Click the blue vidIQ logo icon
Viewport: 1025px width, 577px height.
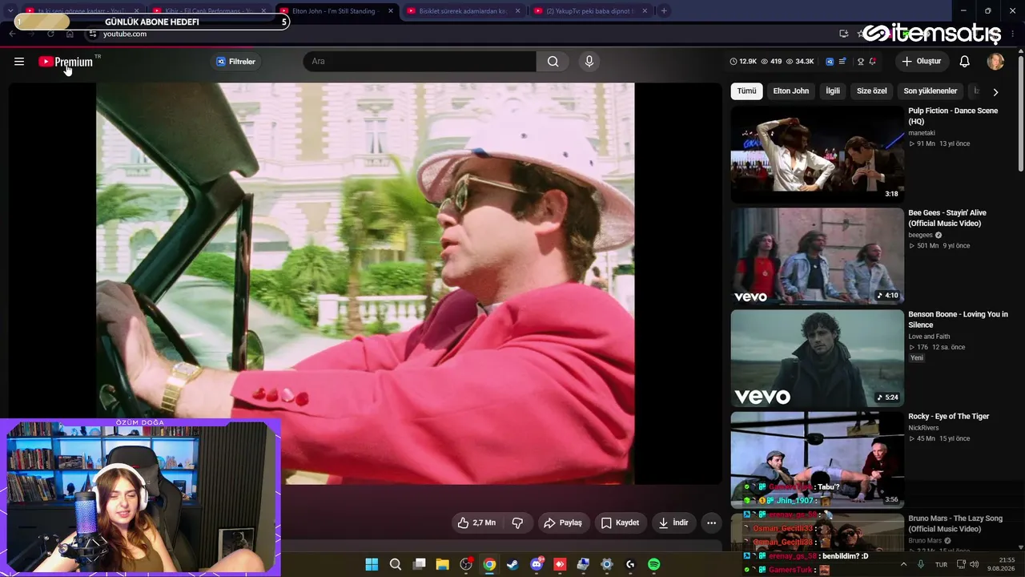pos(830,62)
